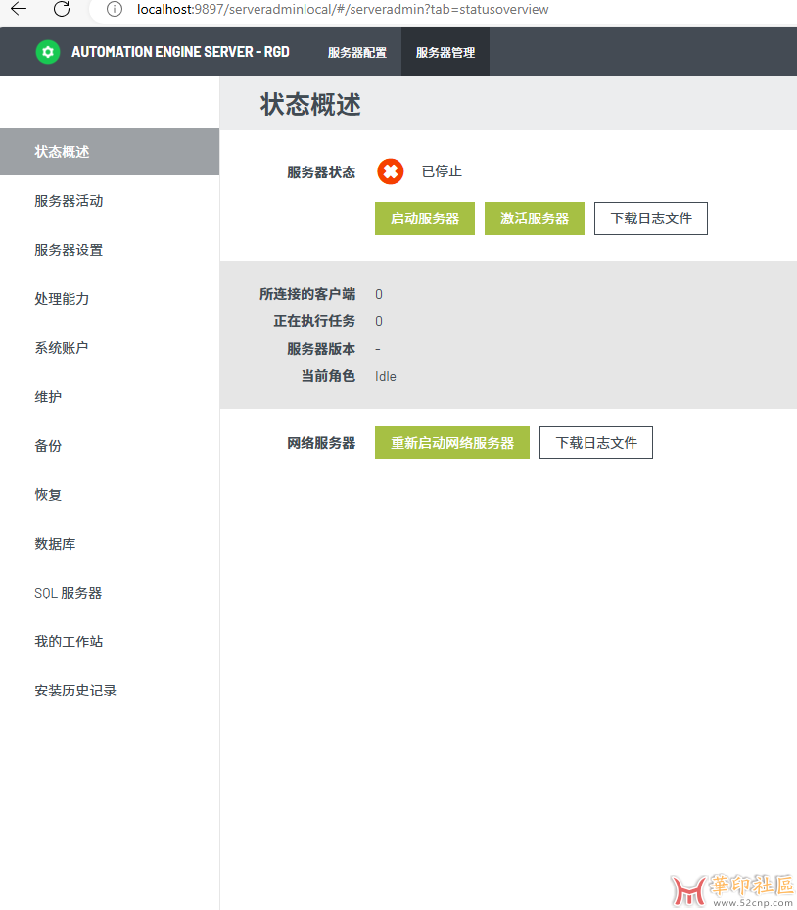
Task: Click the 服务器状态 label
Action: [321, 172]
